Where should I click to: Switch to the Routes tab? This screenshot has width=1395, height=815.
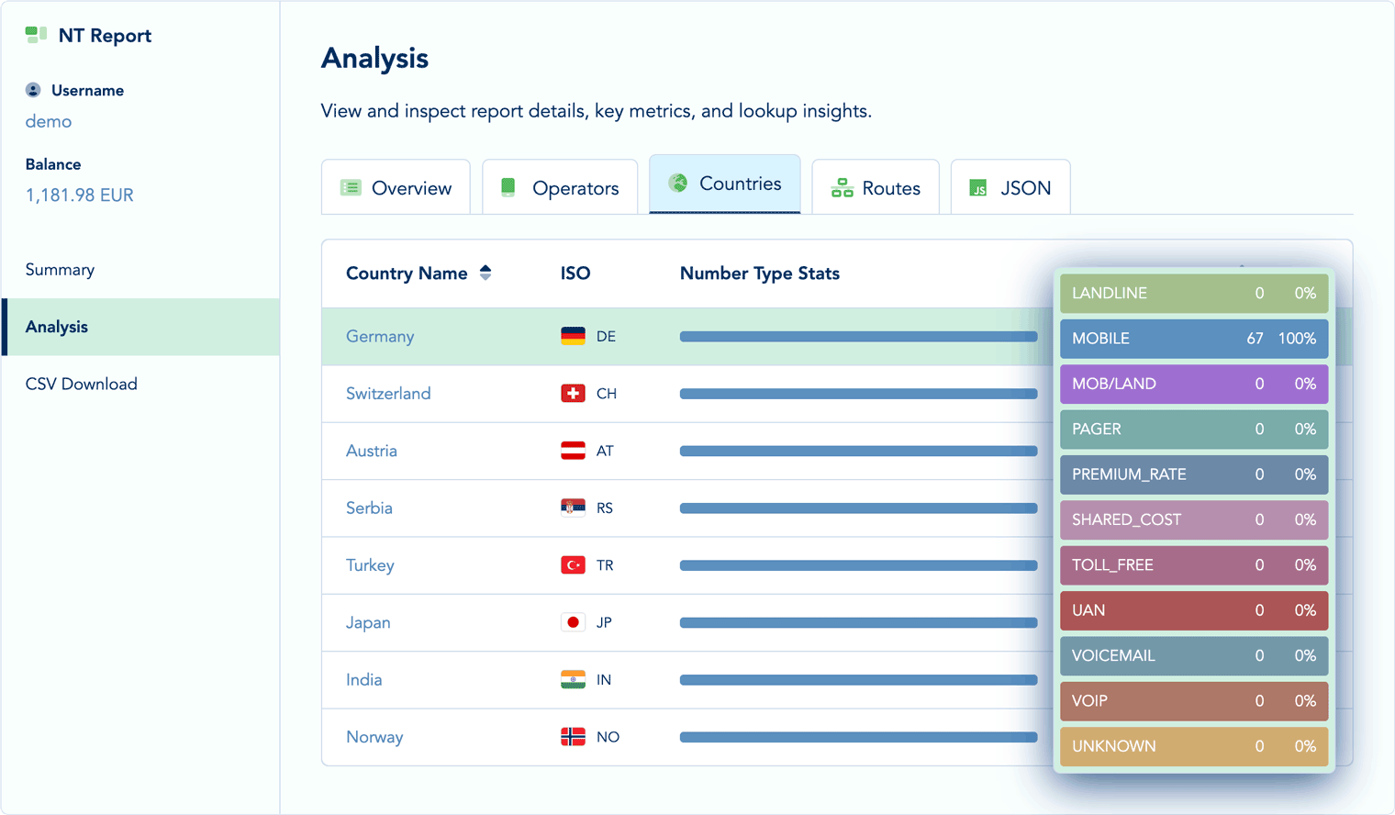(x=876, y=188)
